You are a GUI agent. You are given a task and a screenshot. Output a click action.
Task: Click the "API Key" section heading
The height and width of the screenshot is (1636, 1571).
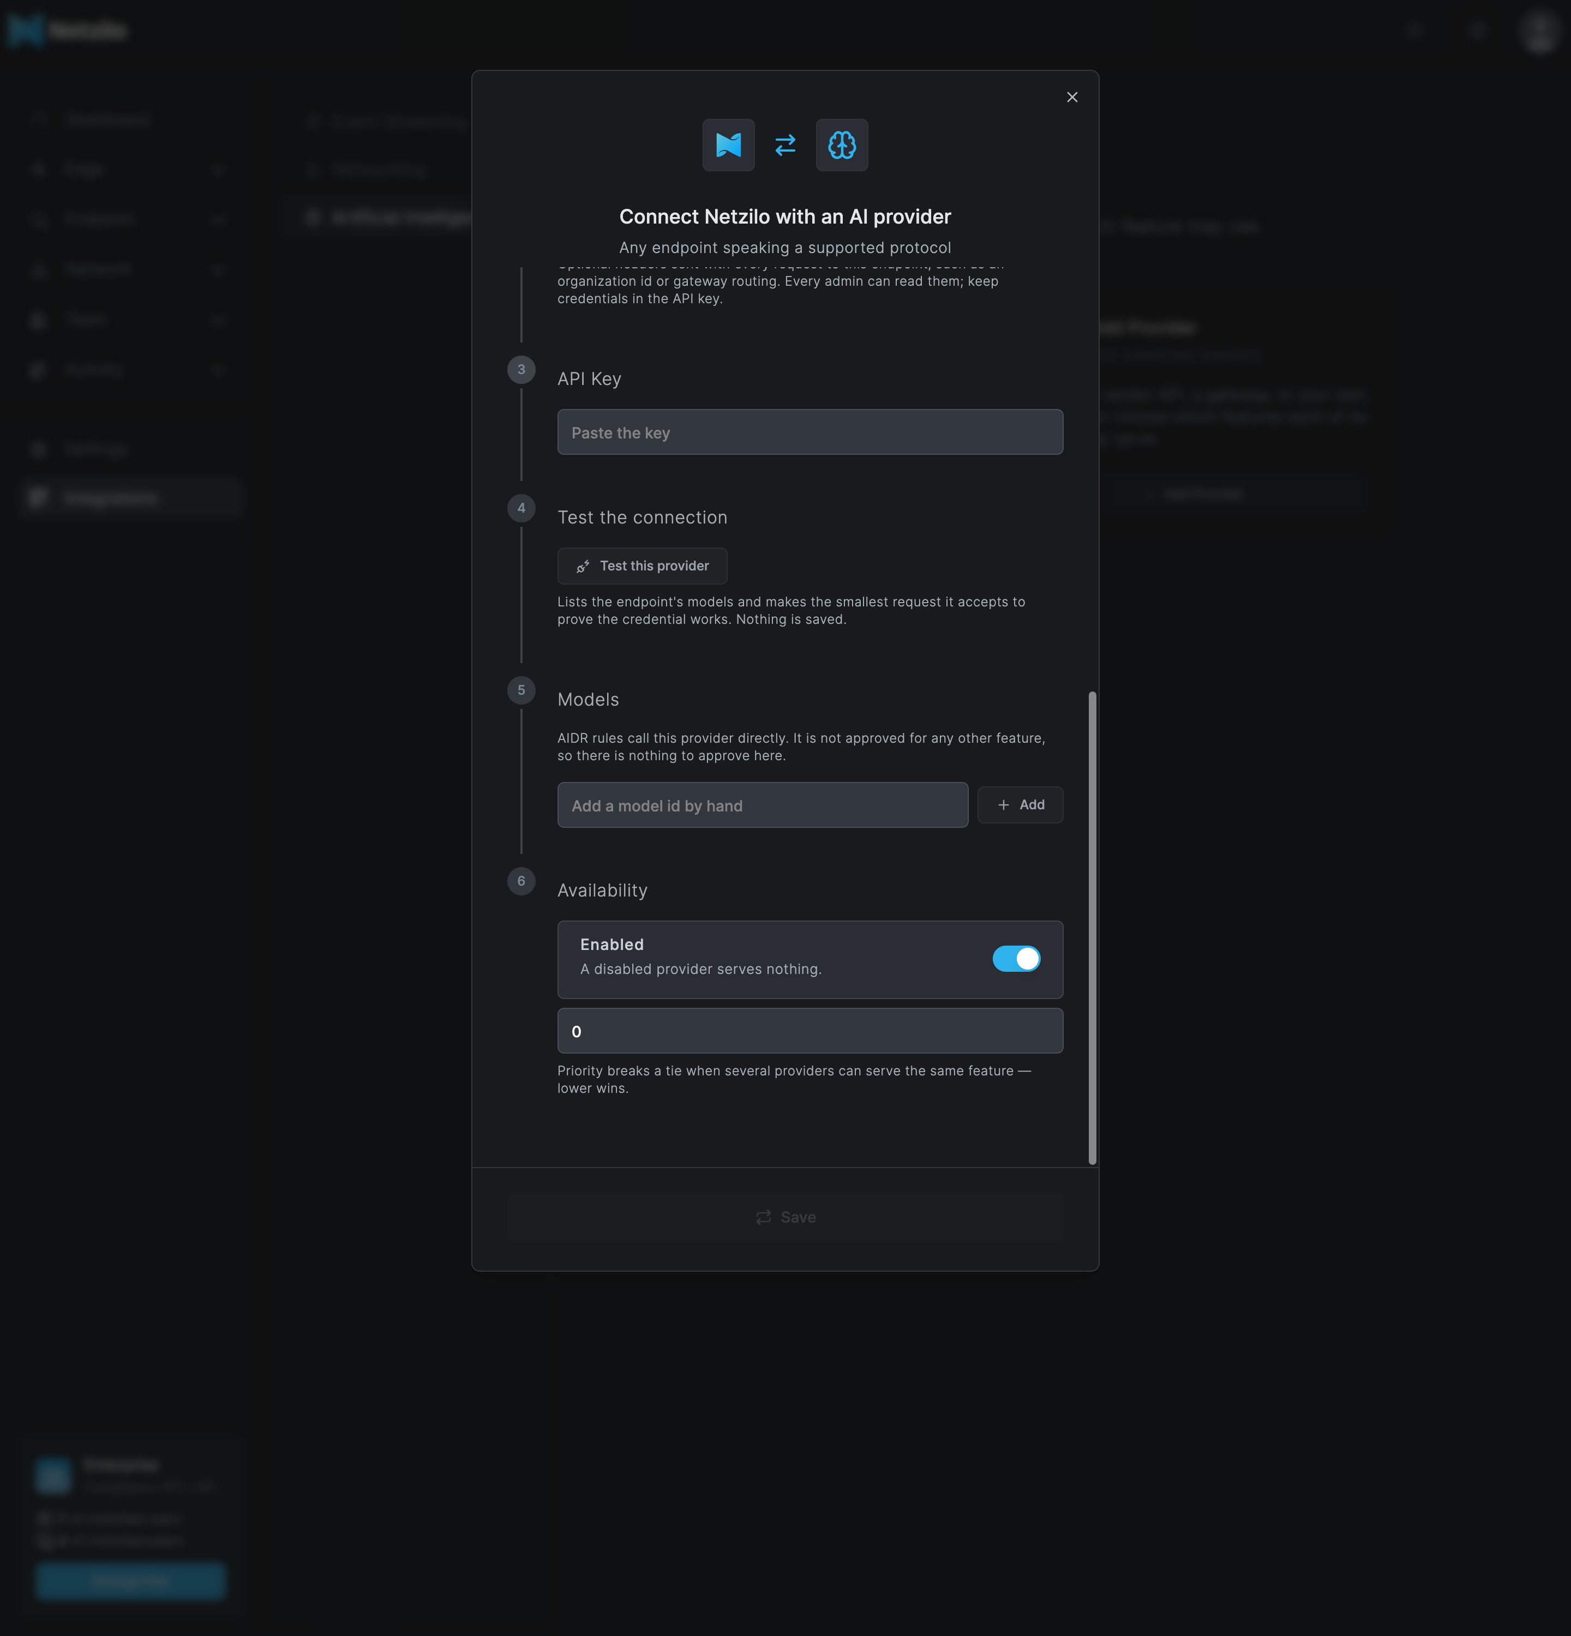click(x=589, y=379)
